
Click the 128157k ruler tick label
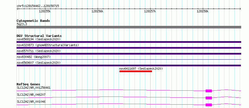pyautogui.click(x=150, y=11)
